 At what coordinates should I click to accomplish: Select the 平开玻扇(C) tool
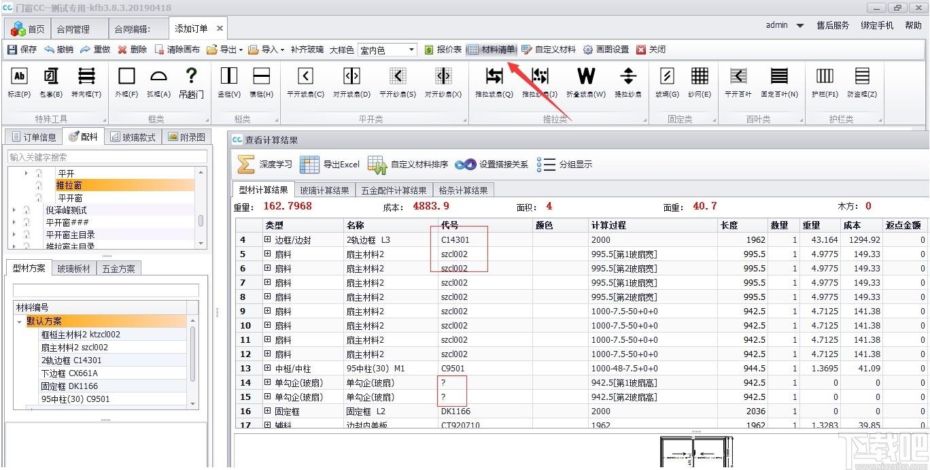pos(305,83)
